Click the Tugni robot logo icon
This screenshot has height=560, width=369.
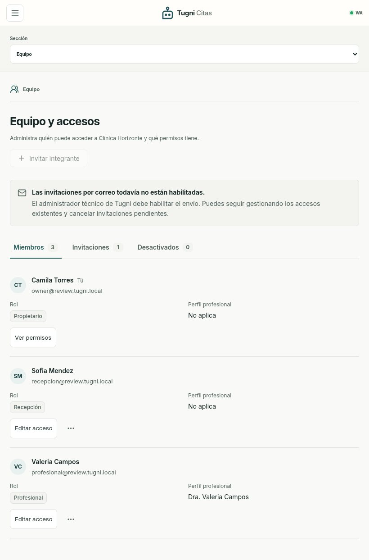click(167, 13)
